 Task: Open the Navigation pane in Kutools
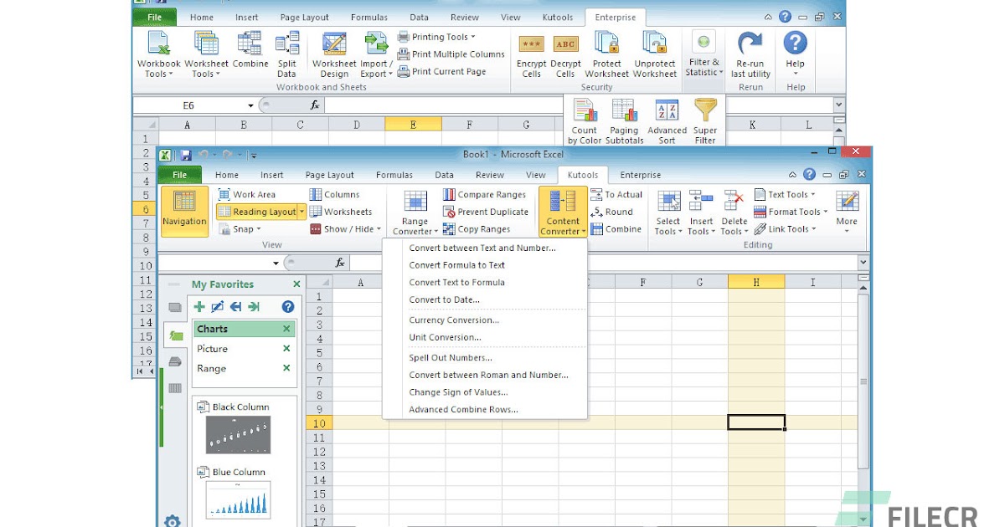[x=183, y=211]
